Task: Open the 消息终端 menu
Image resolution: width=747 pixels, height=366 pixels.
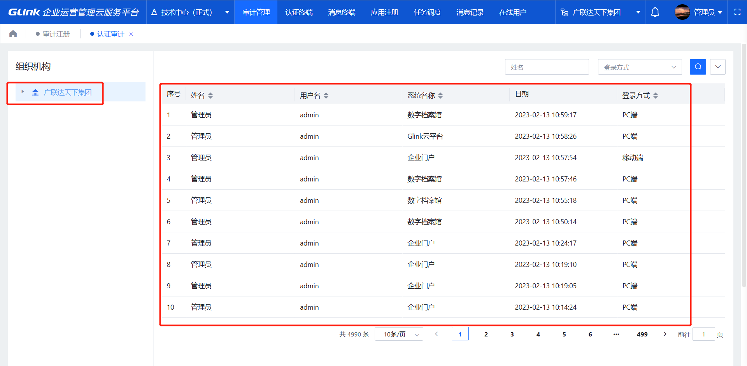Action: pos(342,12)
